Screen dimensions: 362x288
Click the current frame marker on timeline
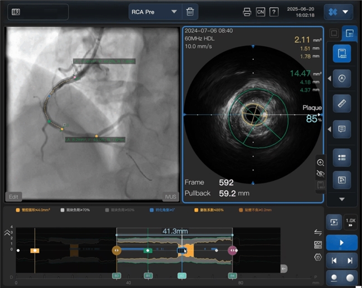coord(182,251)
